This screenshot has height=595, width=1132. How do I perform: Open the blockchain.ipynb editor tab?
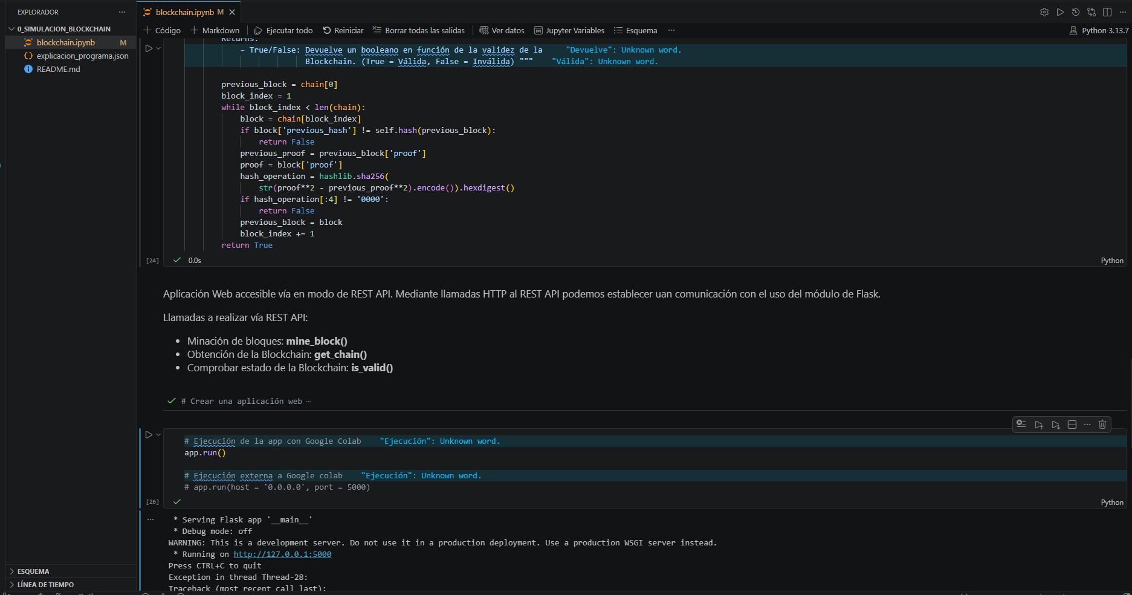[x=184, y=12]
